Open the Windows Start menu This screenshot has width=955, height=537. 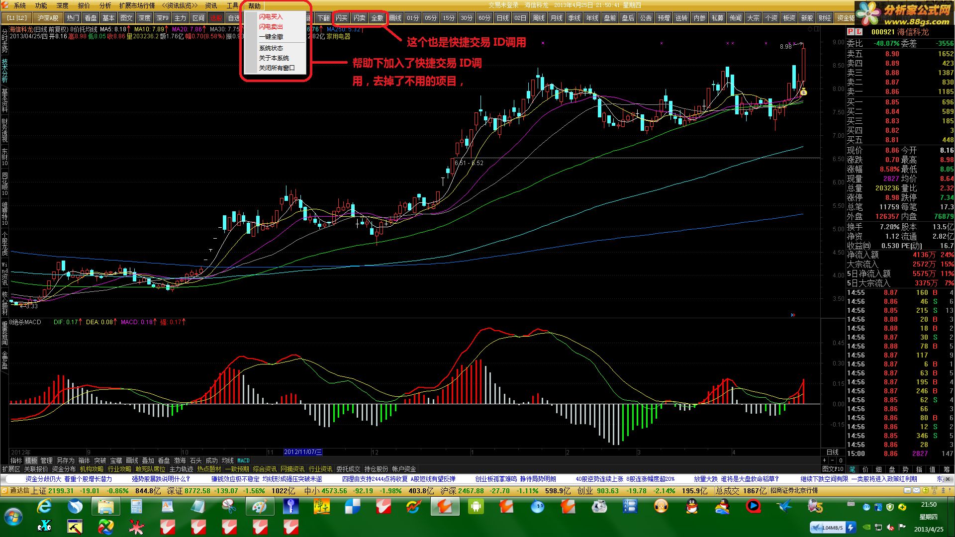(x=13, y=517)
